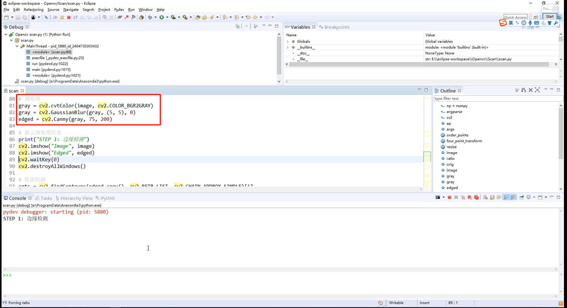The width and height of the screenshot is (567, 308).
Task: Click Sogou input method tray icon
Action: tap(503, 23)
